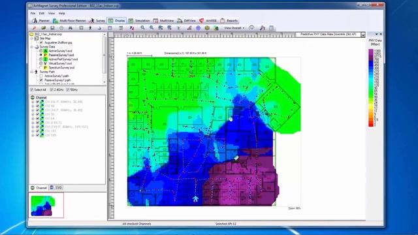The image size is (418, 235).
Task: Open the legend panel options arrow
Action: 376,34
